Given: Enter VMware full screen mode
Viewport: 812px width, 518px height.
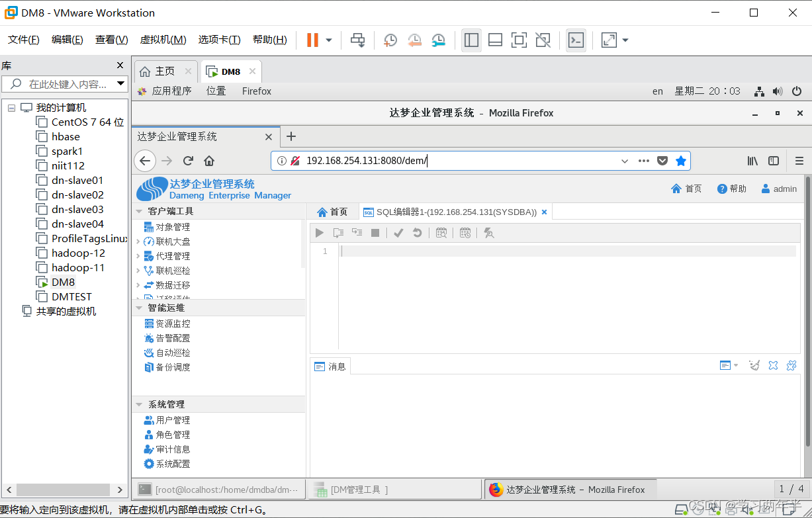Looking at the screenshot, I should pos(519,40).
